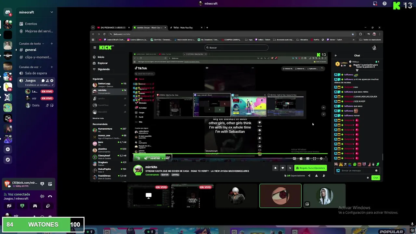Open Discover servers compass icon

click(8, 160)
